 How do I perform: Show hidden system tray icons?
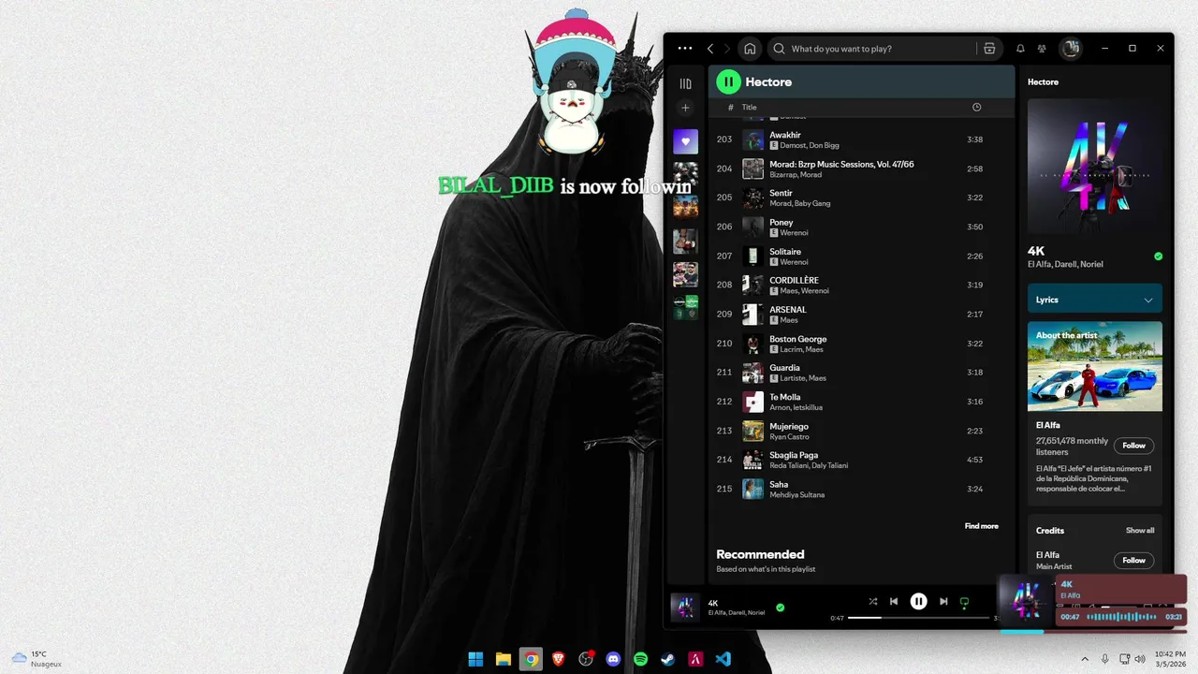click(x=1085, y=659)
